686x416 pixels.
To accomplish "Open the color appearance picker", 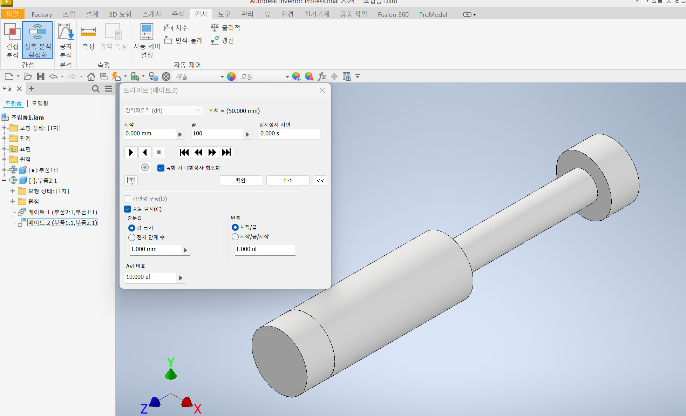I will coord(231,76).
